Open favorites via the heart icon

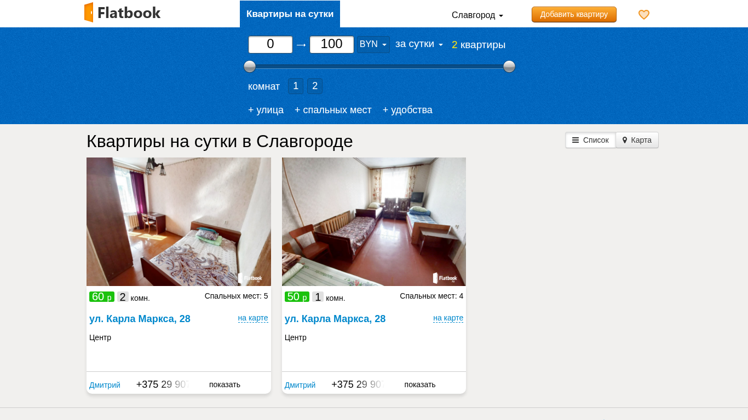[x=644, y=15]
